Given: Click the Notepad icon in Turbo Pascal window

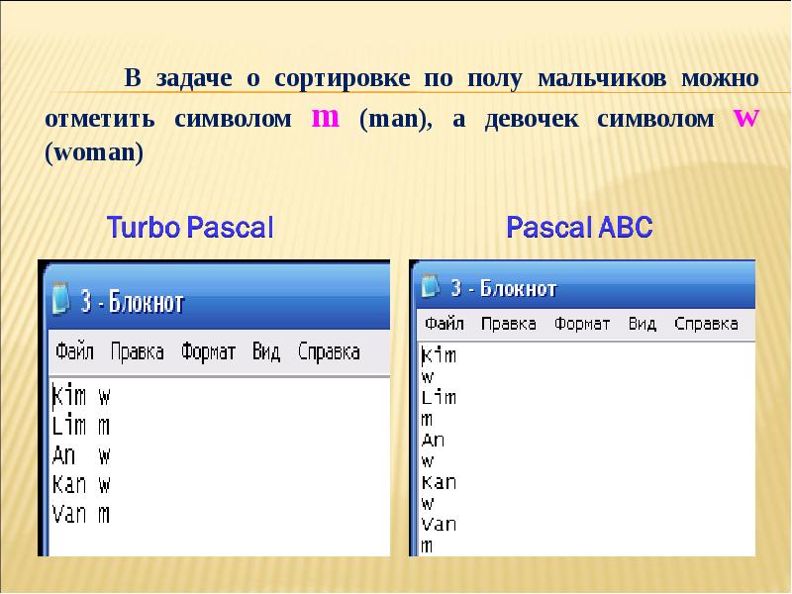Looking at the screenshot, I should click(61, 299).
